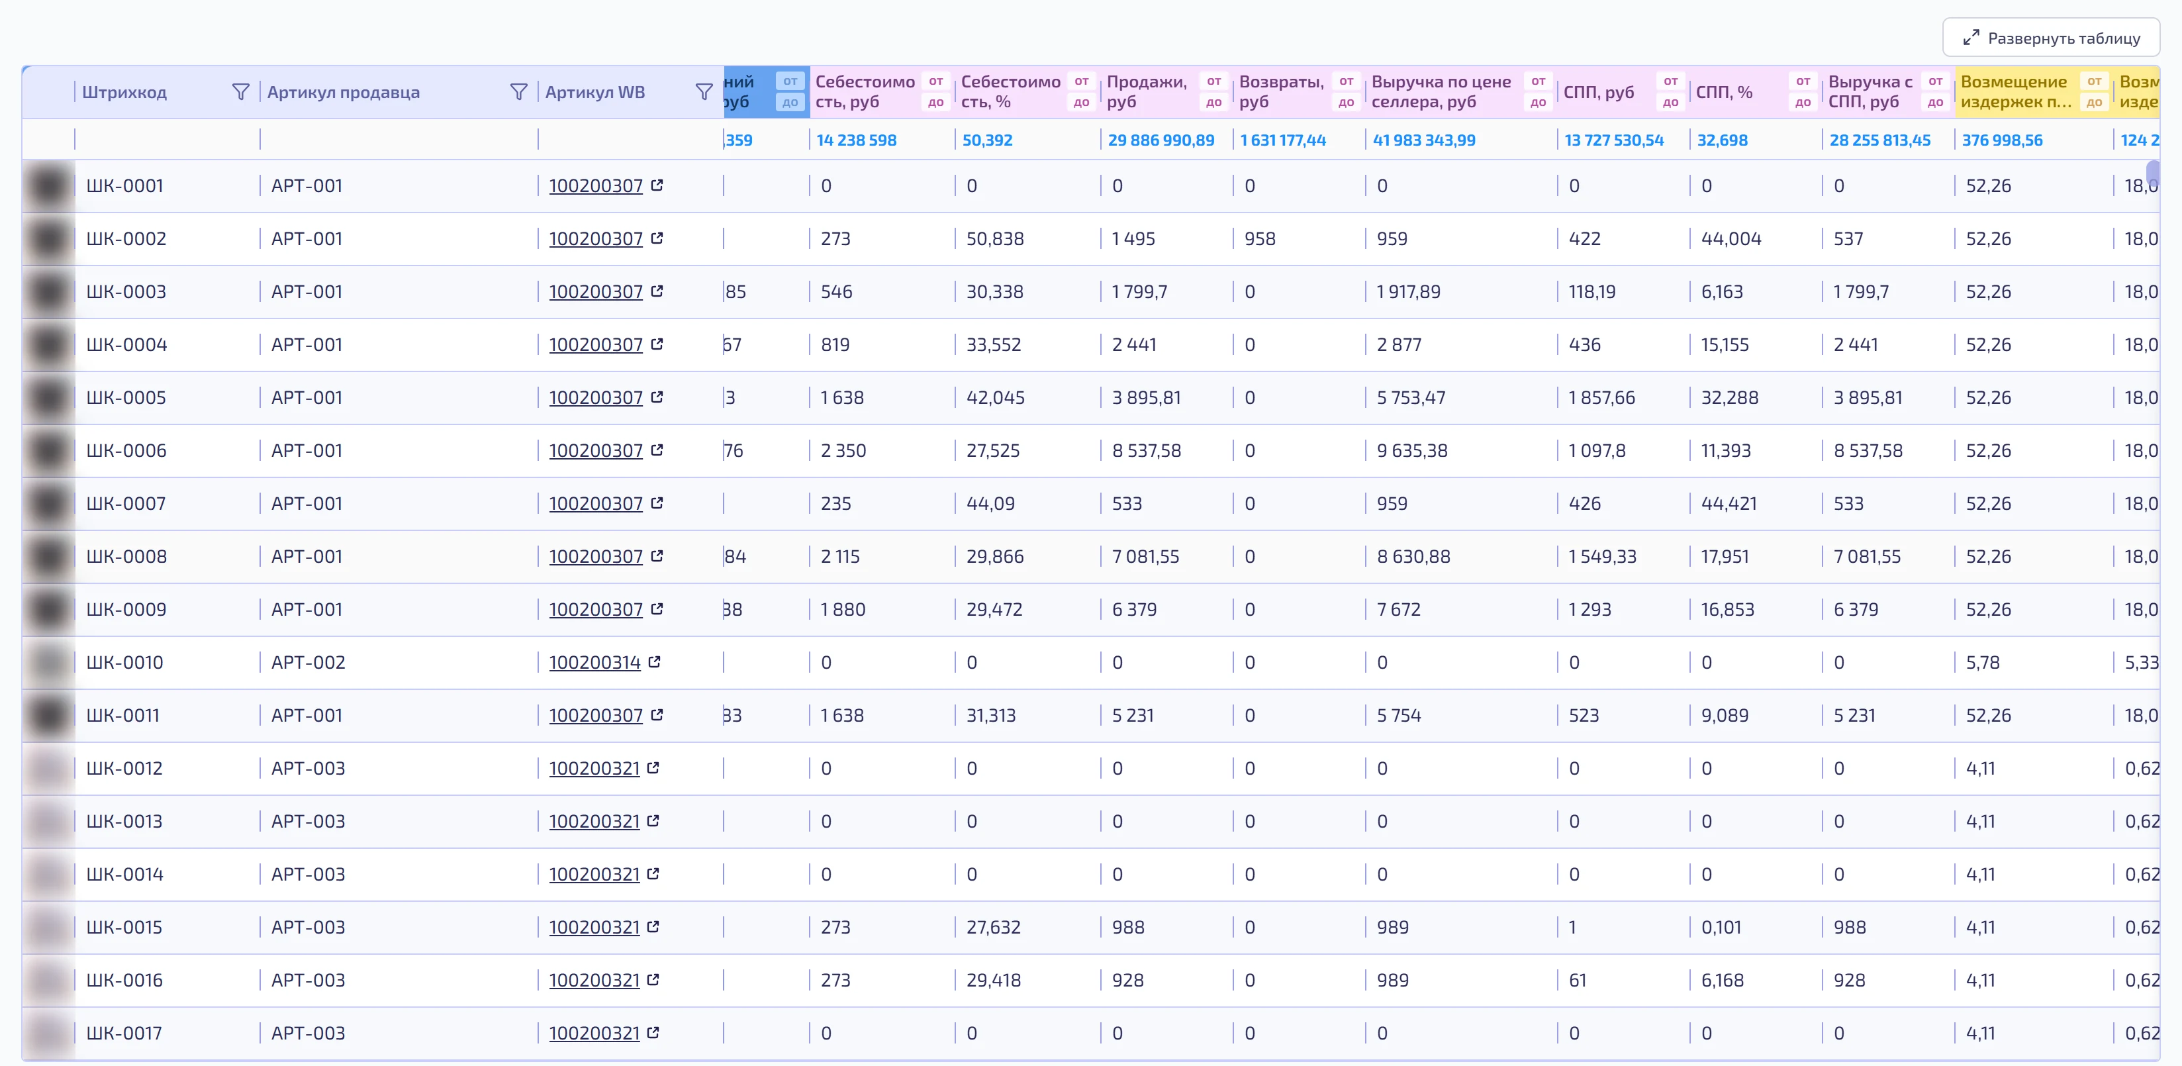2182x1066 pixels.
Task: Click the table's vertical scrollbar thumb
Action: (x=2152, y=175)
